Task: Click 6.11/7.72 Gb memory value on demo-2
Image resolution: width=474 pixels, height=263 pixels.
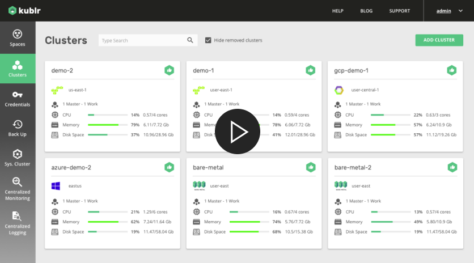Action: pos(156,125)
